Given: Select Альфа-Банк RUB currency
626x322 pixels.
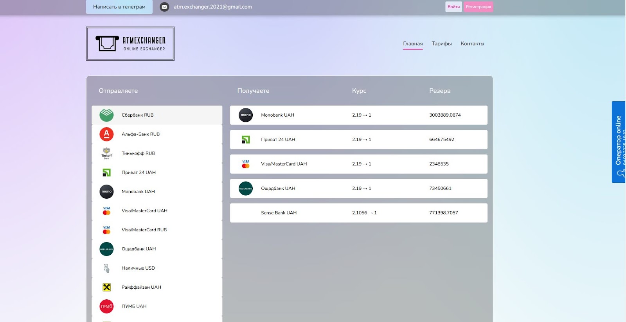Looking at the screenshot, I should click(157, 134).
